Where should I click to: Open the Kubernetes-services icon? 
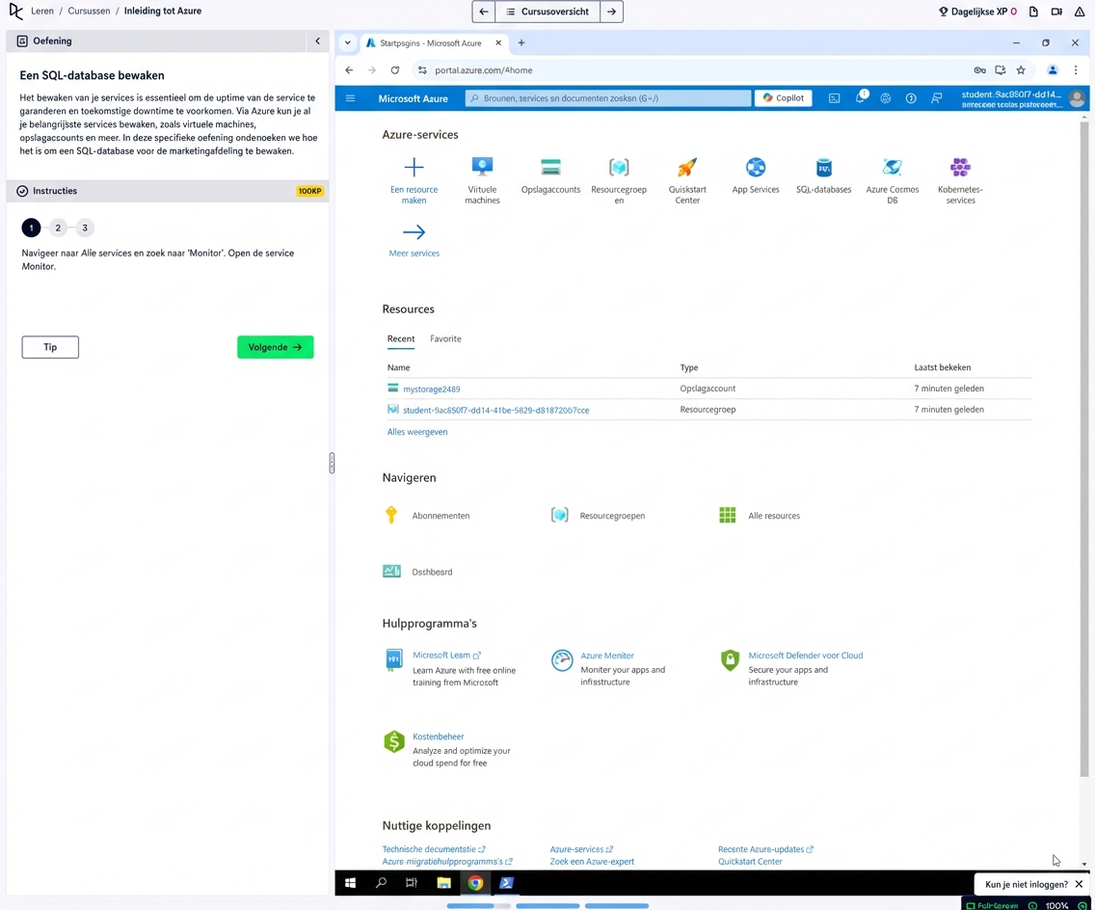click(x=960, y=168)
